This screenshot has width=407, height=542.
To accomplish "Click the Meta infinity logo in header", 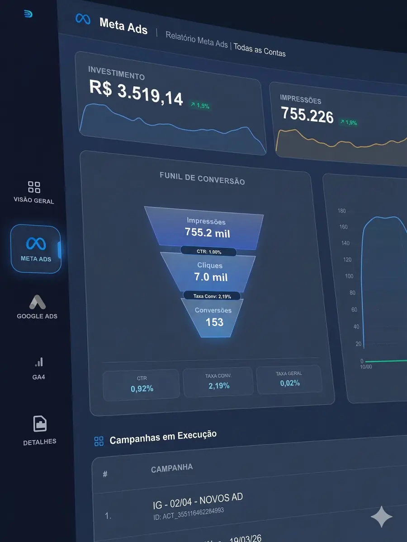I will [x=83, y=19].
